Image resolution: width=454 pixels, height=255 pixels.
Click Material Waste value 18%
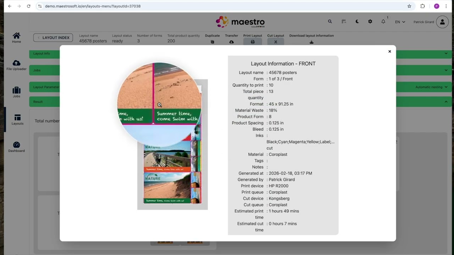273,110
